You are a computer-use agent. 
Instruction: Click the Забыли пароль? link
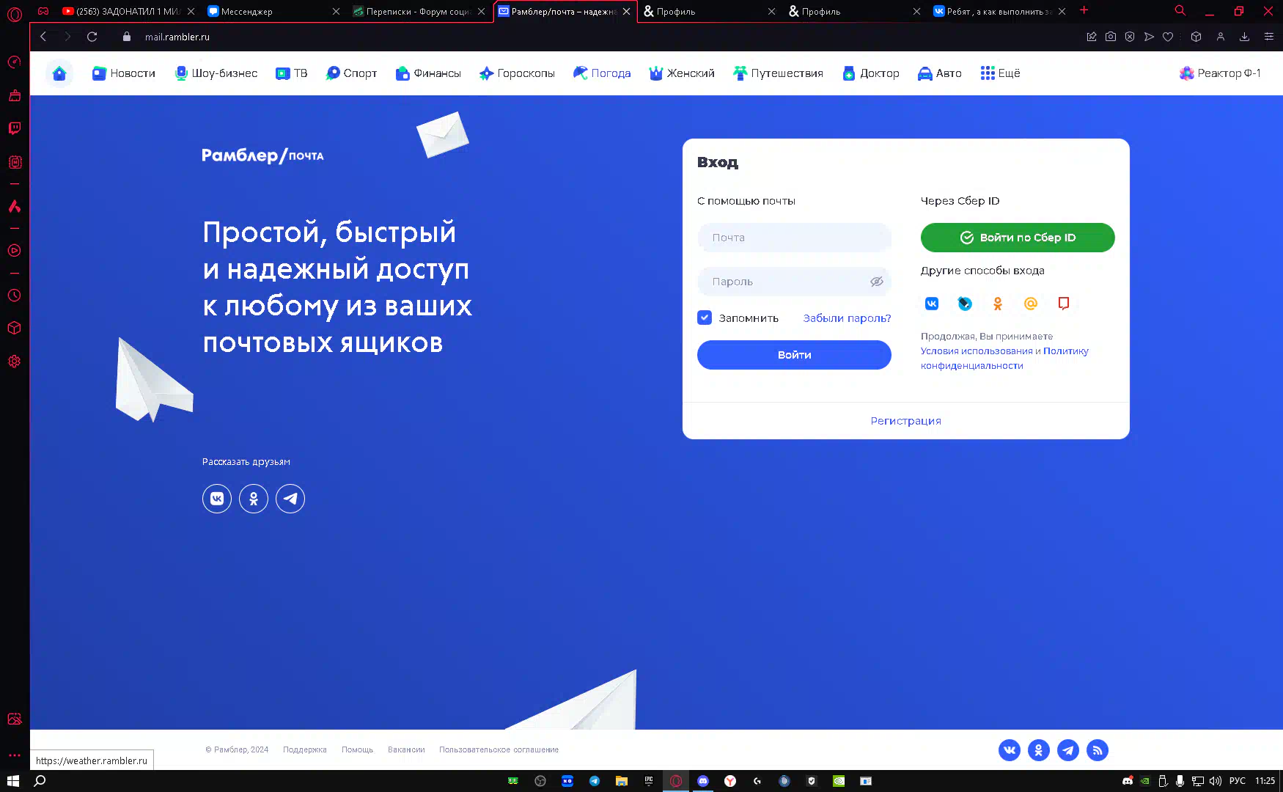coord(847,318)
